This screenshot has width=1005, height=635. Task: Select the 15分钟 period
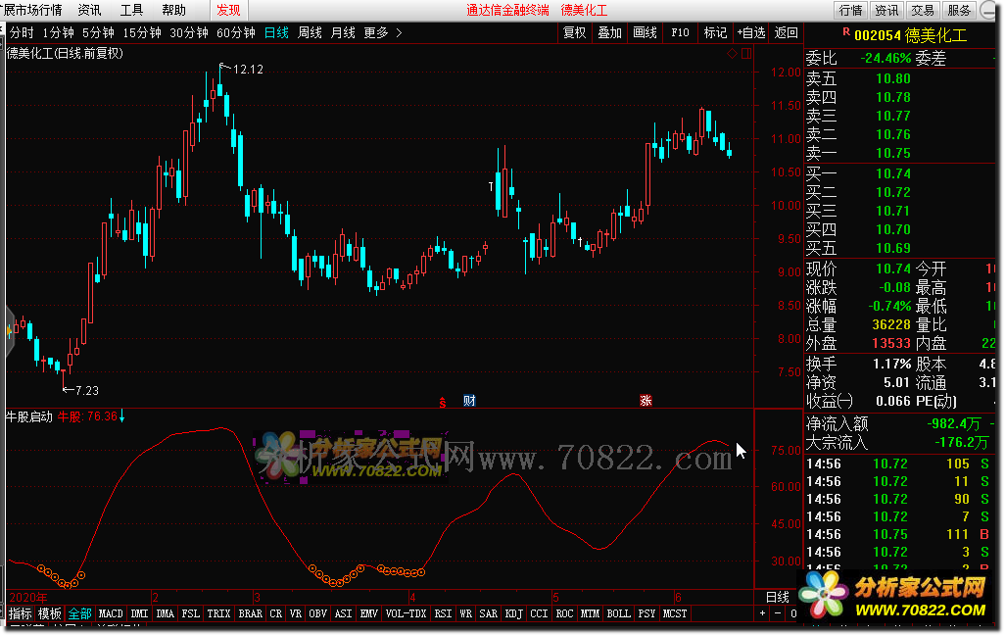[142, 32]
